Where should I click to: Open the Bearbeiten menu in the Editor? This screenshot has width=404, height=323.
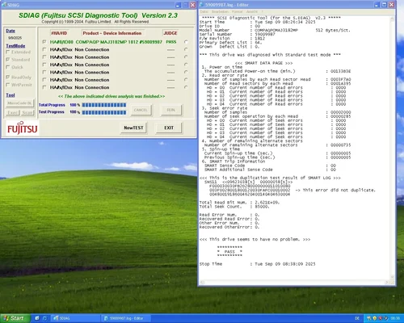tap(220, 11)
